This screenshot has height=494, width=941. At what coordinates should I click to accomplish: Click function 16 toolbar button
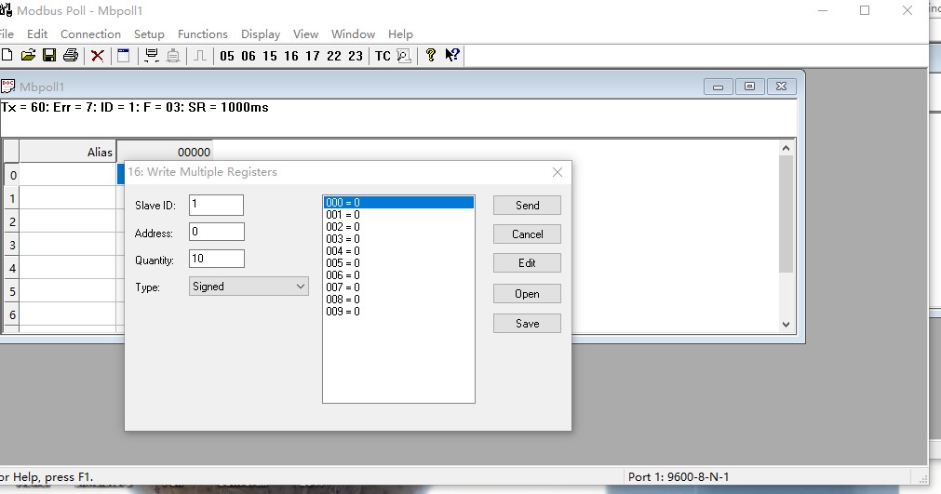(x=291, y=56)
